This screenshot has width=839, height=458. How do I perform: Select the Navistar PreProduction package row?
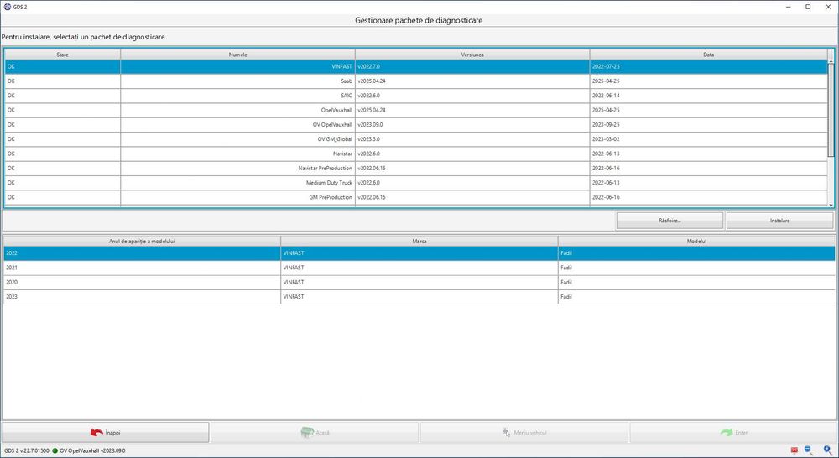[416, 168]
